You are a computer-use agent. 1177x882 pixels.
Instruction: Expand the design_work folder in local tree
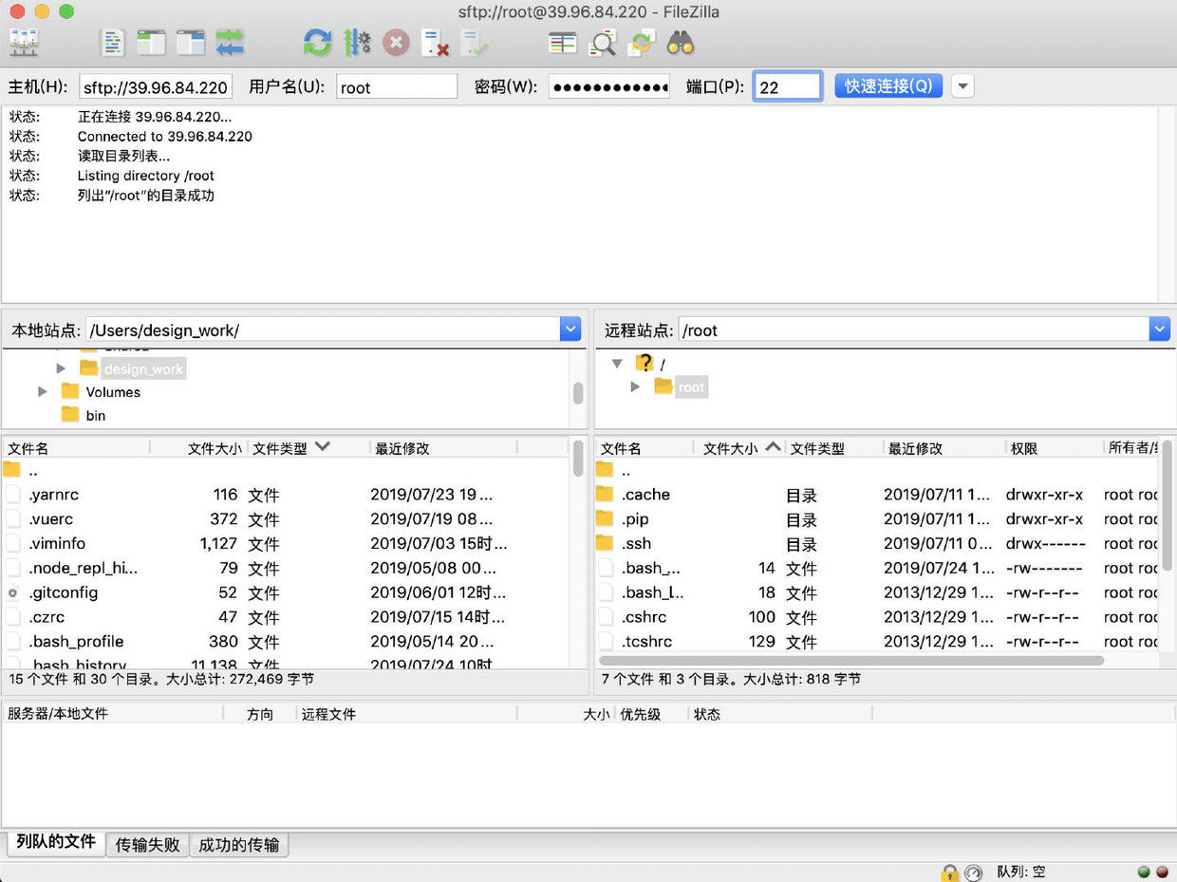(61, 368)
